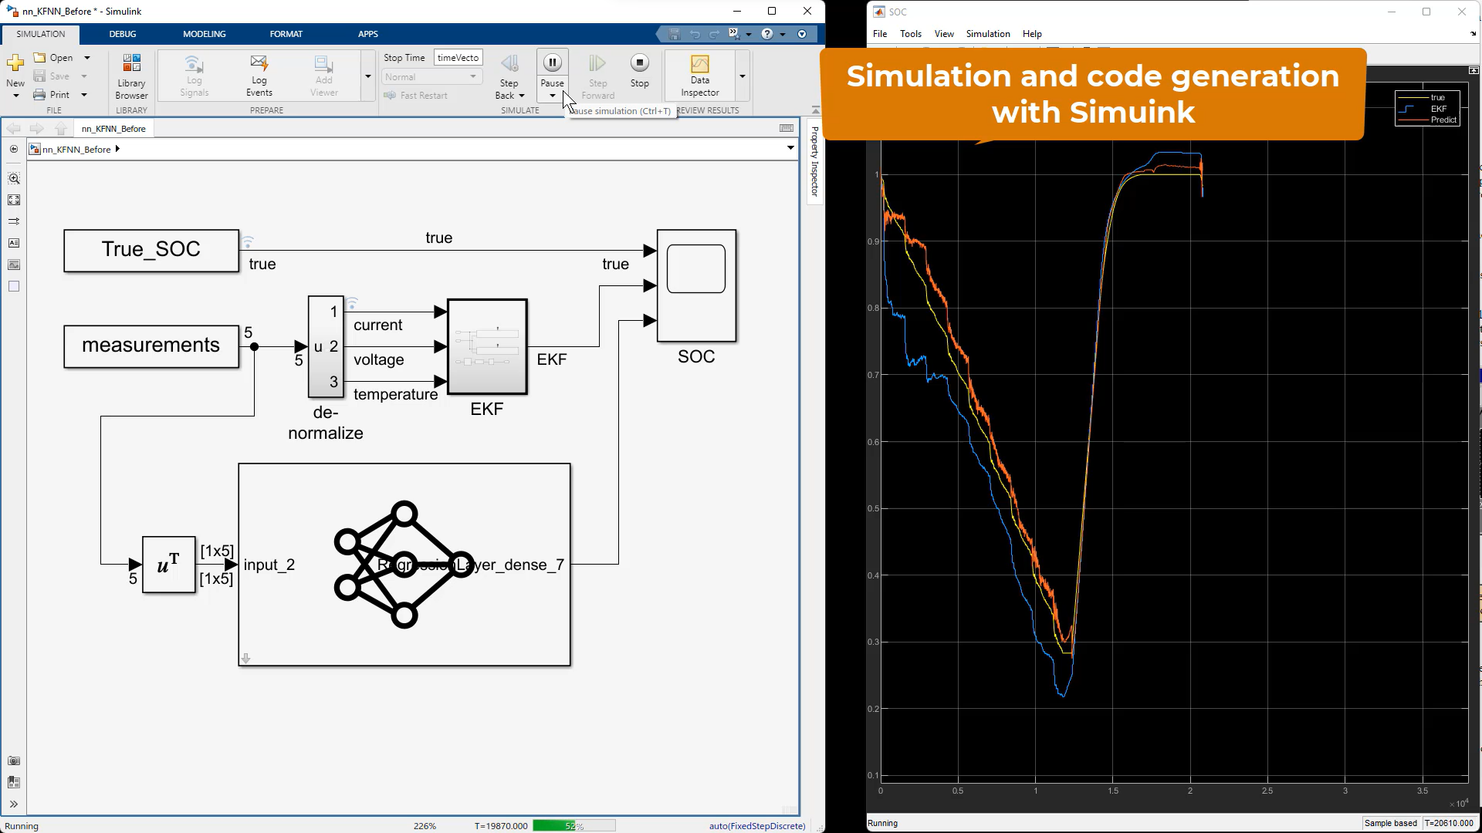Toggle the Property Inspector side panel
Screen dimensions: 1482x833
(x=814, y=162)
